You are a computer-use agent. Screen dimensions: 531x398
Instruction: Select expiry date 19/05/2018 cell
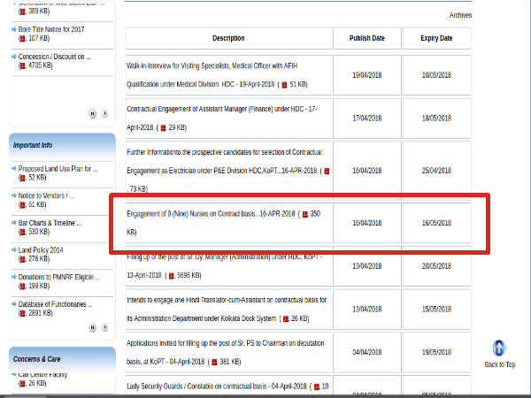[x=436, y=352]
